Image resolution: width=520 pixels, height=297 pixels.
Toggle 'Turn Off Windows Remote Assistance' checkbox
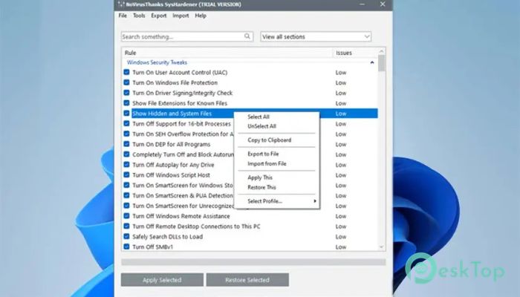tap(126, 216)
